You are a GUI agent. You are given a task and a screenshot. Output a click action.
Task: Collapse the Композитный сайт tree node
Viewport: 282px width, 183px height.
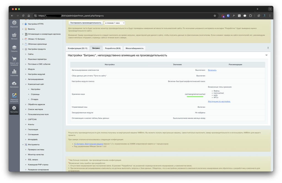26,84
